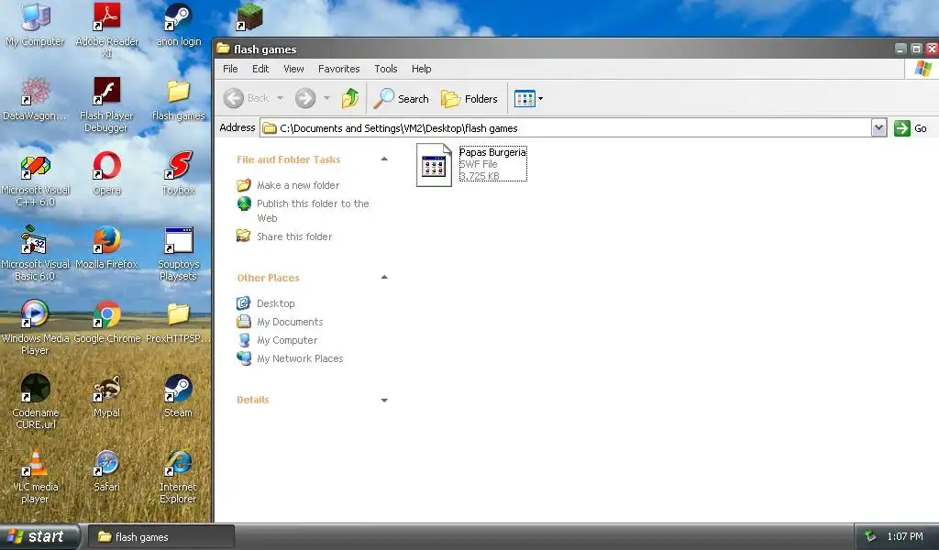Image resolution: width=939 pixels, height=550 pixels.
Task: Launch the Opera browser shortcut
Action: 106,173
